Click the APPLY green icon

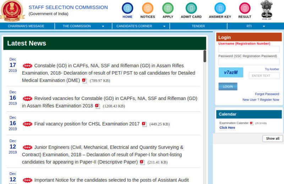pyautogui.click(x=168, y=8)
